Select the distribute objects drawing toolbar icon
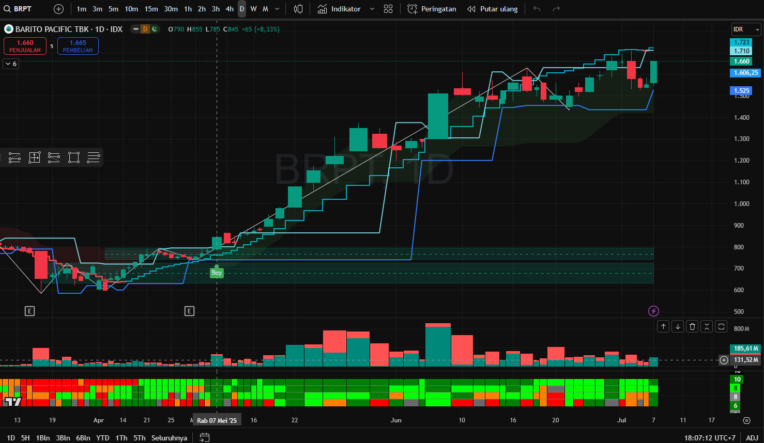Image resolution: width=764 pixels, height=443 pixels. [x=54, y=157]
